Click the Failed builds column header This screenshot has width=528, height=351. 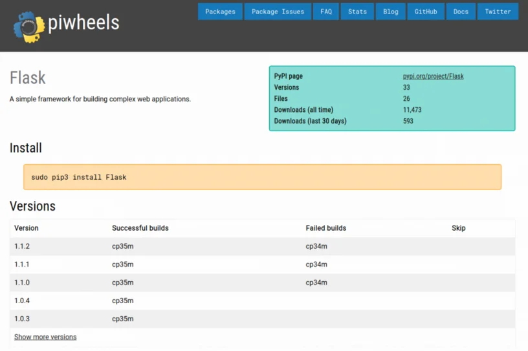(325, 228)
